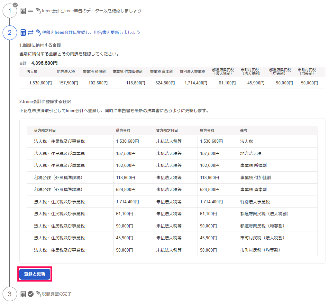Click the checkmark circle icon in step 3
The height and width of the screenshot is (307, 329).
point(31,294)
